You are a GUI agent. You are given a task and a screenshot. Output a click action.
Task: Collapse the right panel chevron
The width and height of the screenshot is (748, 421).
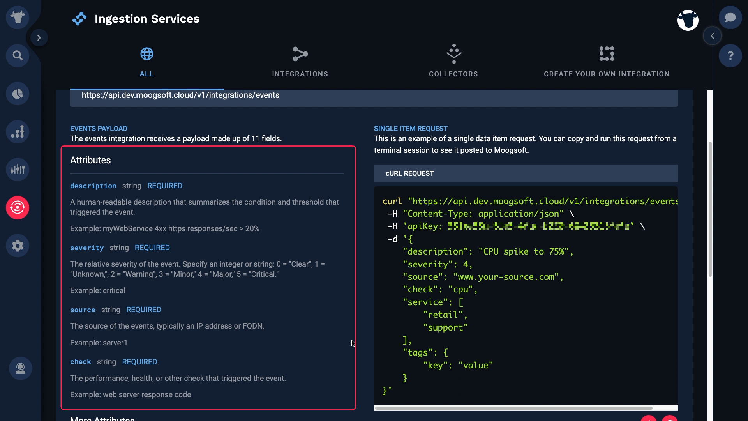click(712, 36)
